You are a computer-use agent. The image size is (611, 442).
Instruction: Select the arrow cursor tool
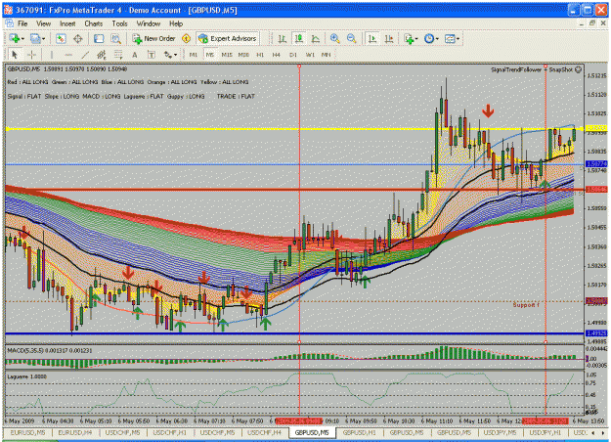click(x=16, y=55)
